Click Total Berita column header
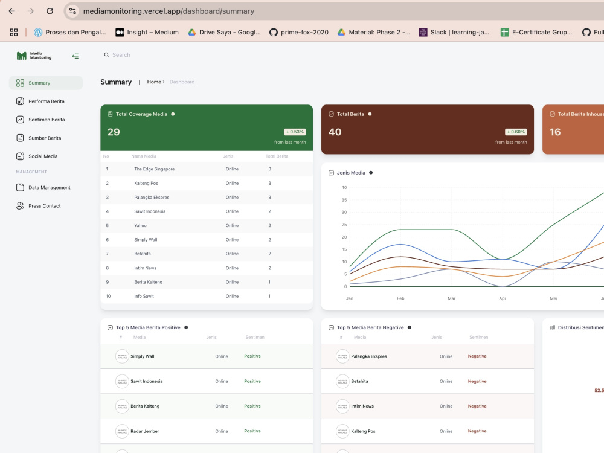Viewport: 604px width, 453px height. click(x=277, y=156)
